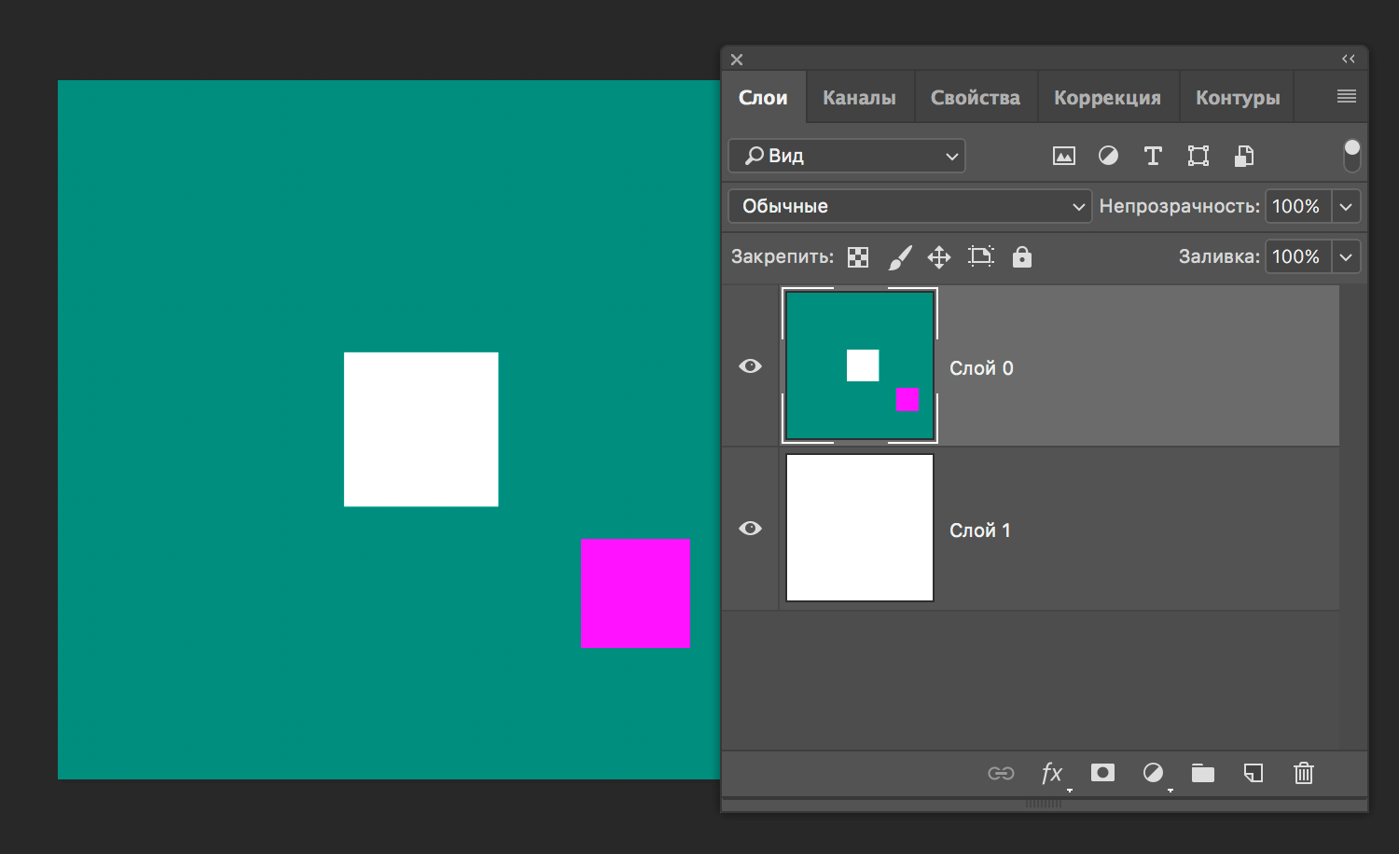Click the link layers chain icon
This screenshot has width=1399, height=854.
coord(1001,773)
